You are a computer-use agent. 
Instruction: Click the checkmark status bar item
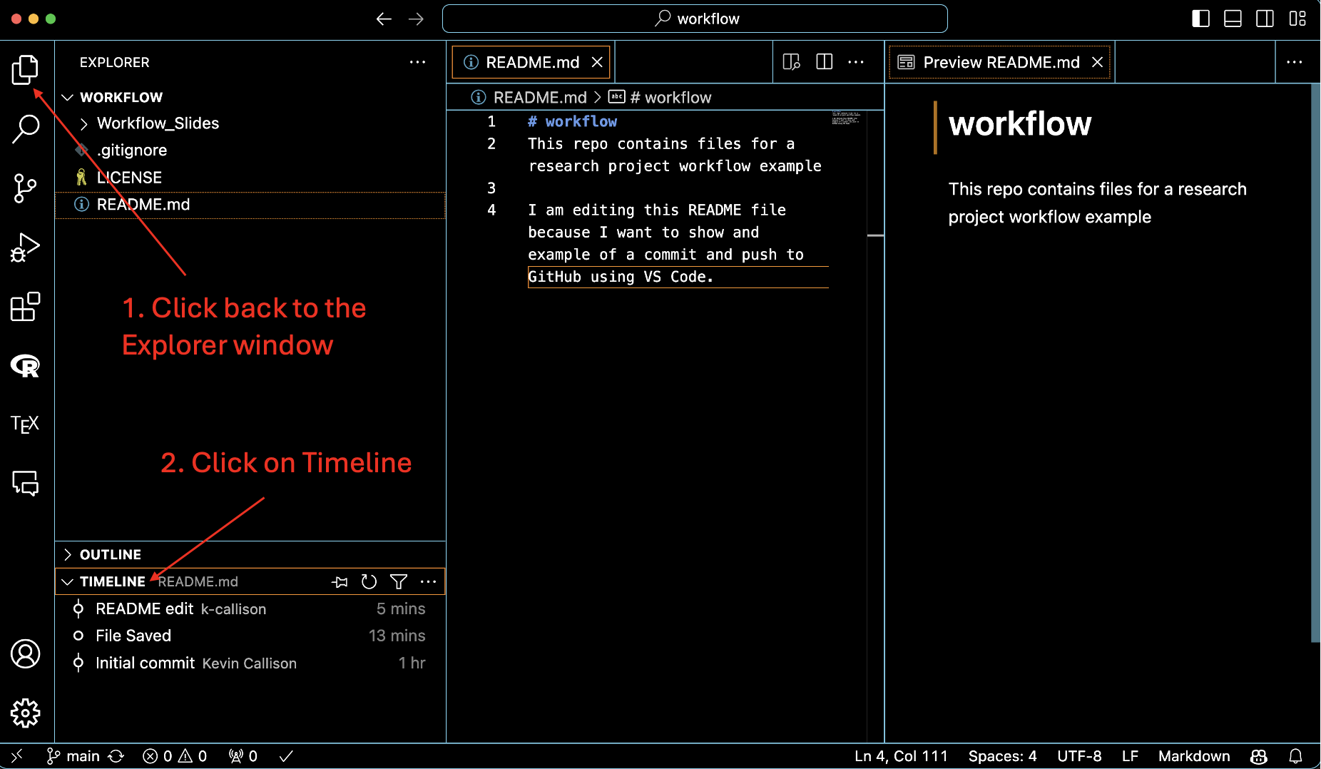(x=286, y=756)
